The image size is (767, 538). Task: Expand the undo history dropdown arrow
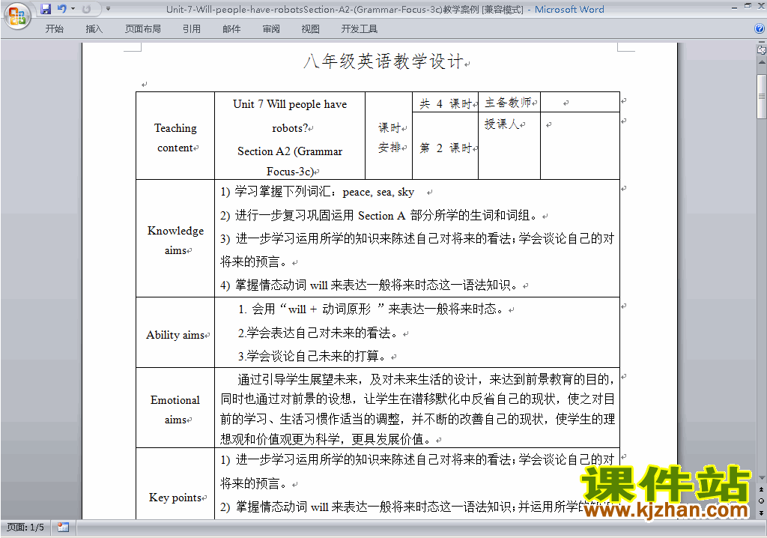pos(73,9)
